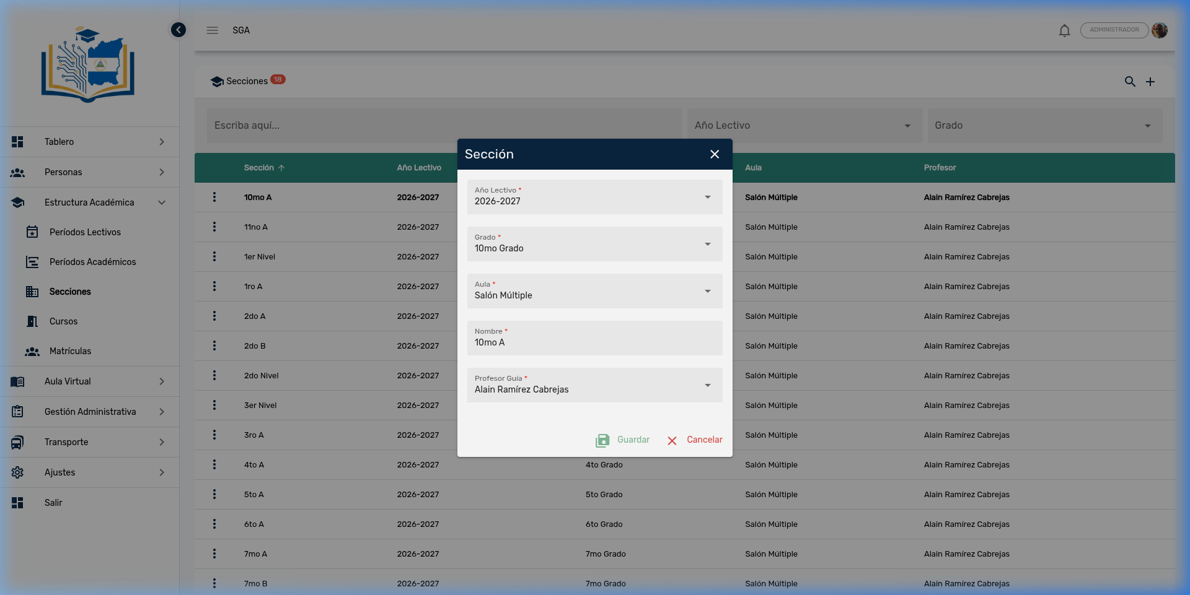Viewport: 1190px width, 595px height.
Task: Open Períodos Lectivos in sidebar
Action: 85,232
